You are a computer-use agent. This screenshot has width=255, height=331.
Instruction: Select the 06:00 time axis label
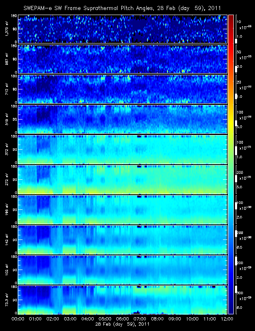click(122, 319)
